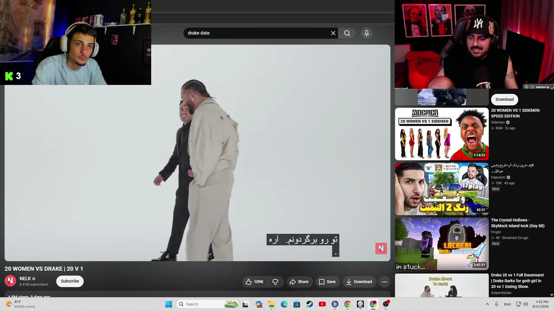Click the microphone icon in the system tray
554x311 pixels.
[x=496, y=304]
